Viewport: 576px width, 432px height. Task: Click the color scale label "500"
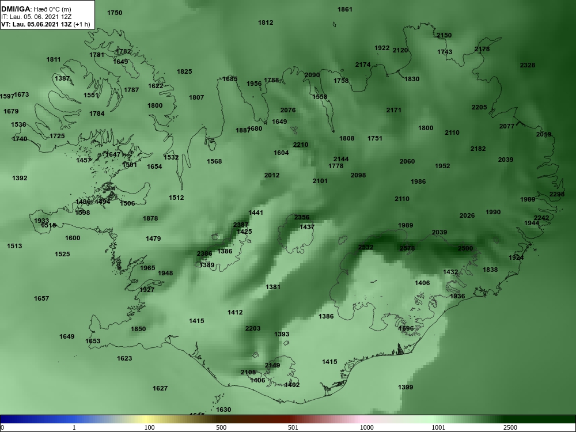222,427
